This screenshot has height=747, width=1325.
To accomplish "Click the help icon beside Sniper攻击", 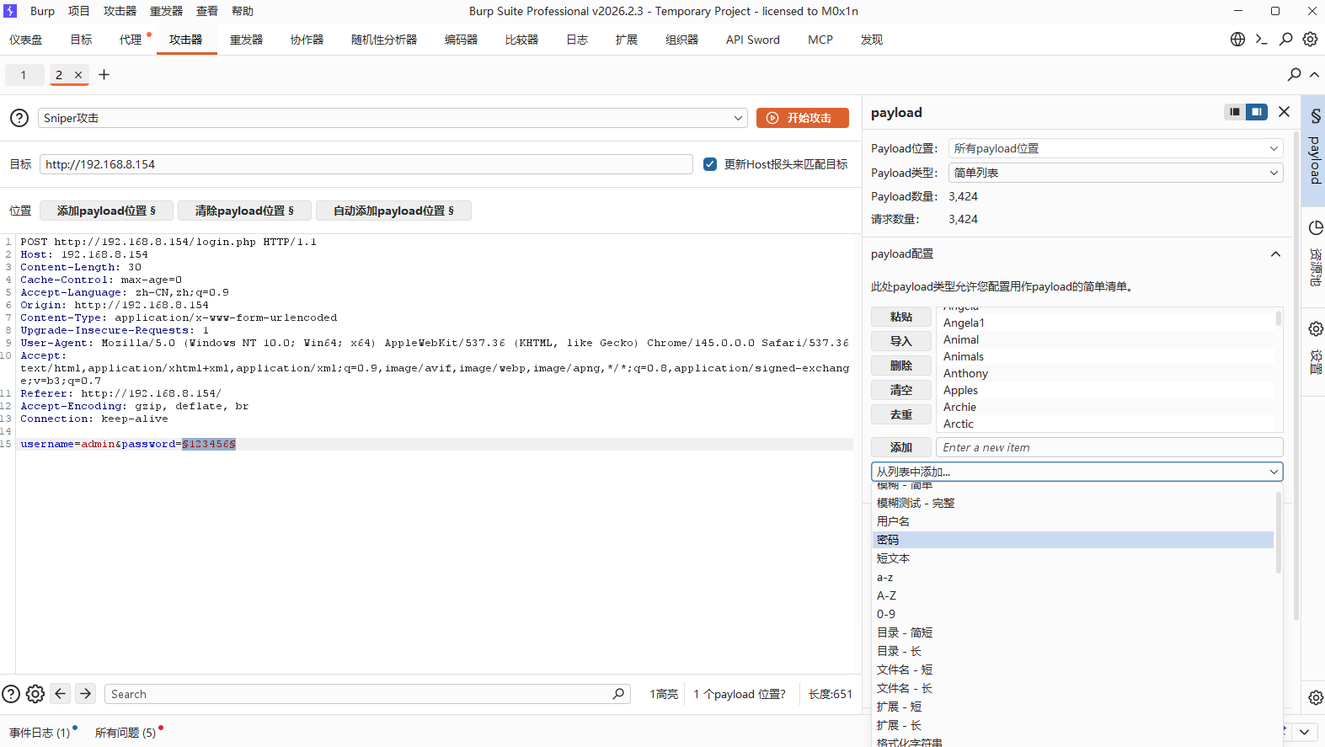I will click(19, 119).
